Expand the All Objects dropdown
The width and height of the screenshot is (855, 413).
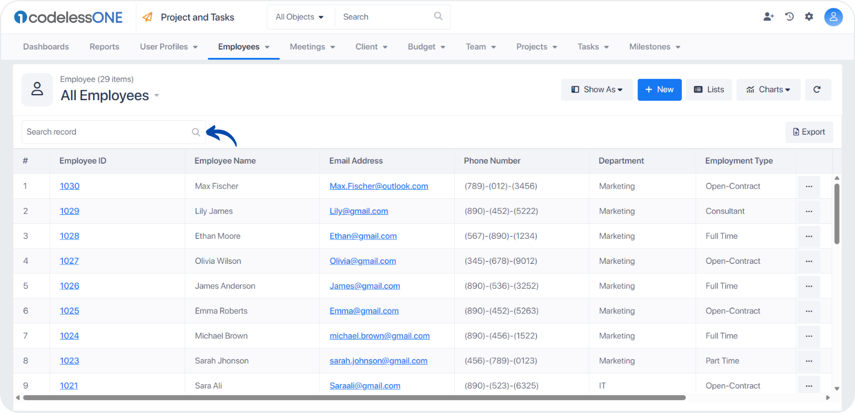point(300,17)
